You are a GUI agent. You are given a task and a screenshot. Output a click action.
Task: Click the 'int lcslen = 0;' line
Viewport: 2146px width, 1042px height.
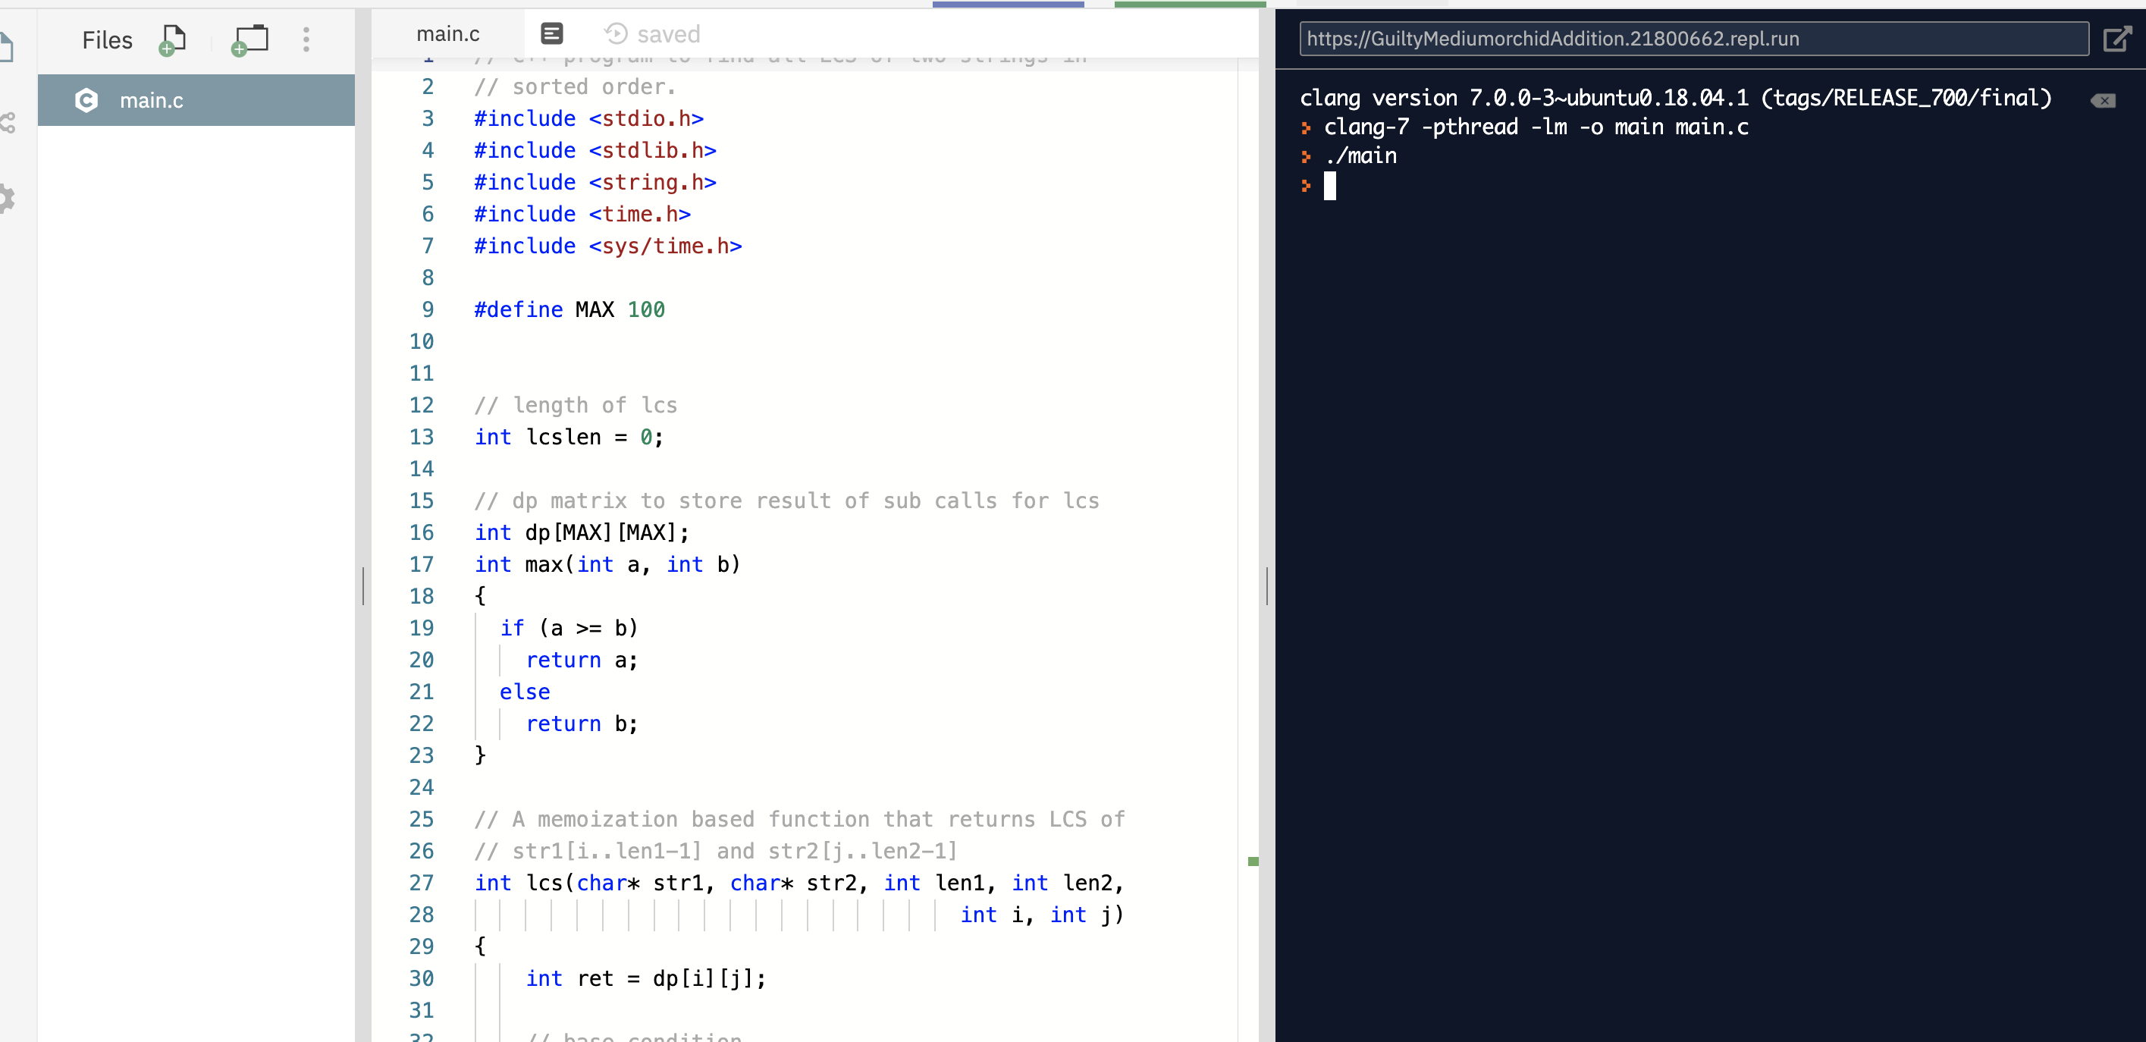click(569, 438)
